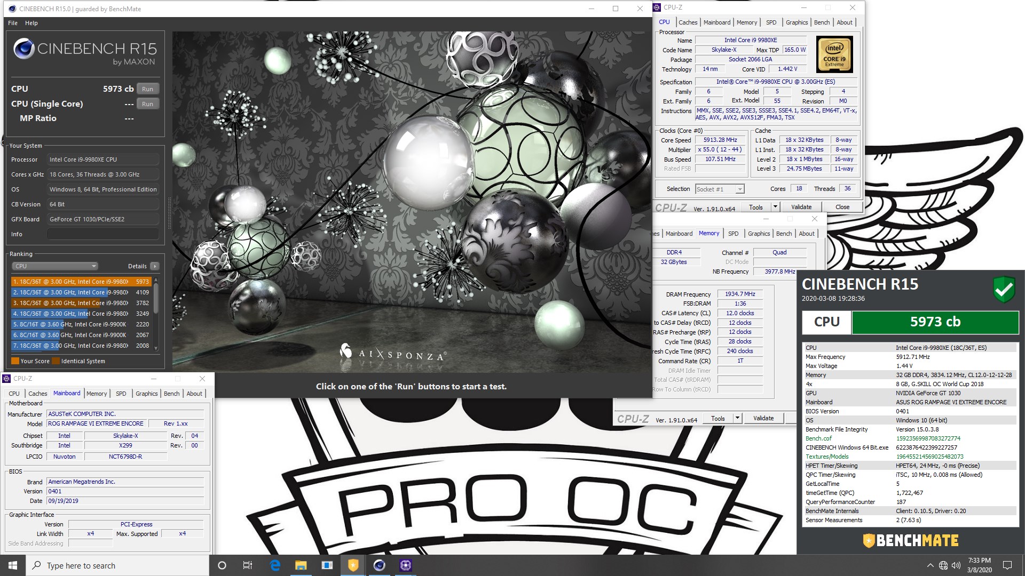The image size is (1025, 576).
Task: Open Task View on the taskbar
Action: (248, 565)
